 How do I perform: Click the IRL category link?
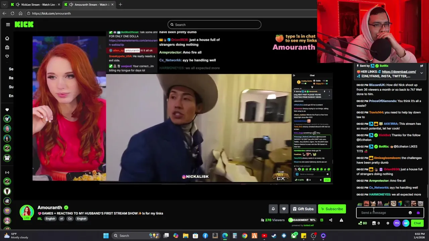tap(40, 219)
